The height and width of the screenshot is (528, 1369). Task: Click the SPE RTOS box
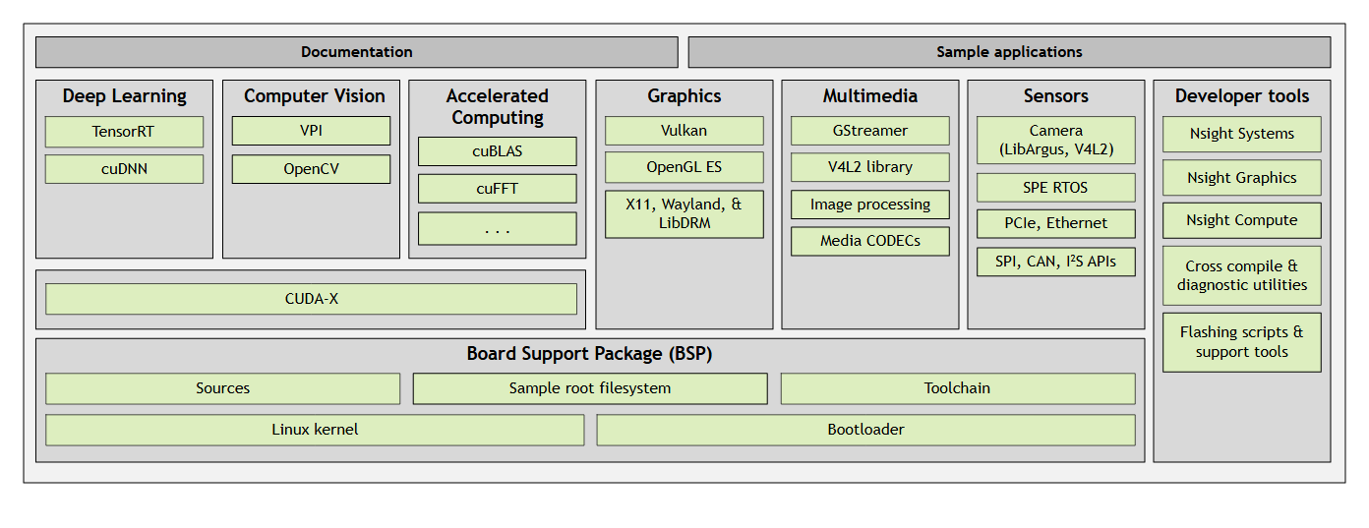(1056, 188)
